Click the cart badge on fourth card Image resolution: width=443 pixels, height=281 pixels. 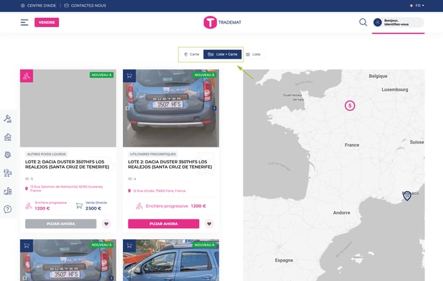(130, 246)
